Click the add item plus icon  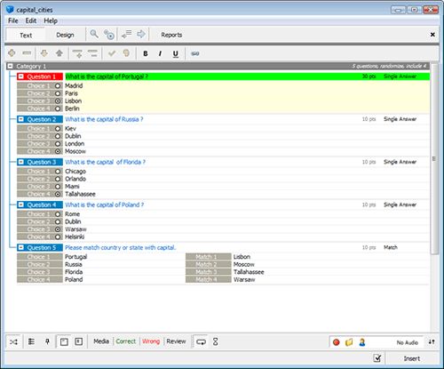[x=12, y=53]
